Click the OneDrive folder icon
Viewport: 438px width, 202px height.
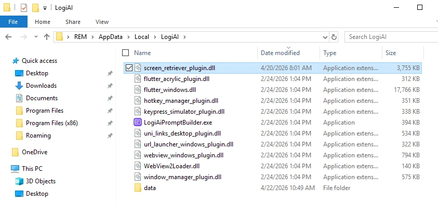click(x=16, y=152)
